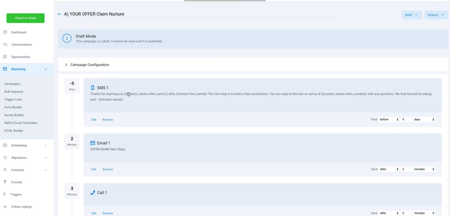Select Form Builder in Marketing submenu

click(14, 107)
